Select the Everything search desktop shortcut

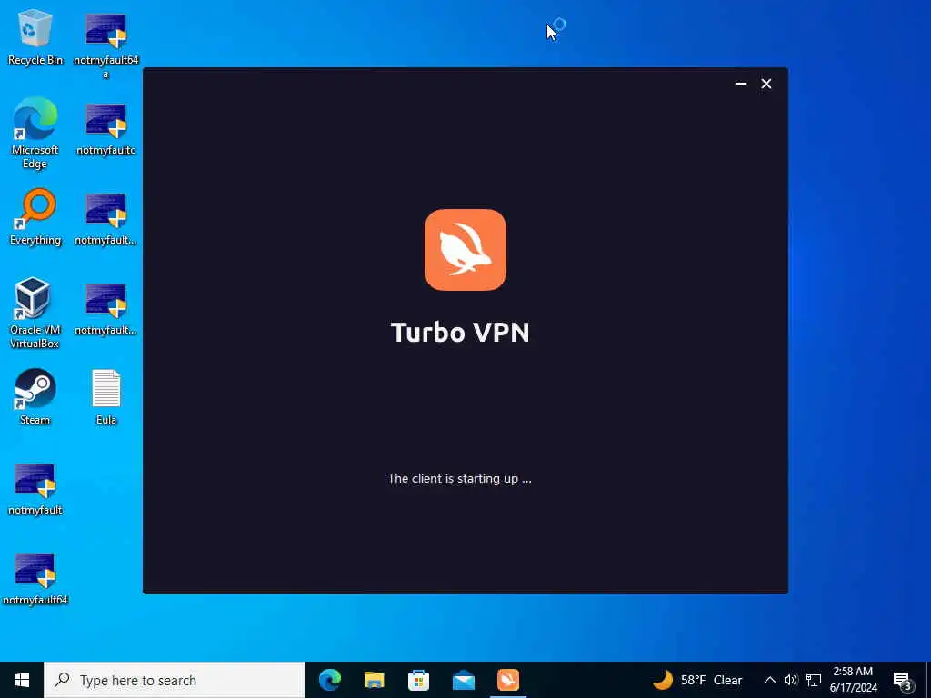pos(35,217)
